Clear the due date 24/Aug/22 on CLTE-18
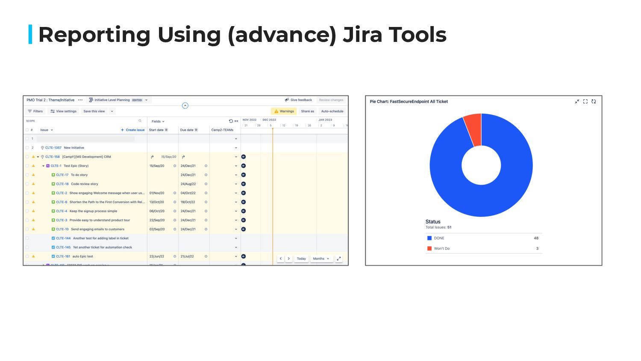This screenshot has height=361, width=641. pyautogui.click(x=206, y=184)
